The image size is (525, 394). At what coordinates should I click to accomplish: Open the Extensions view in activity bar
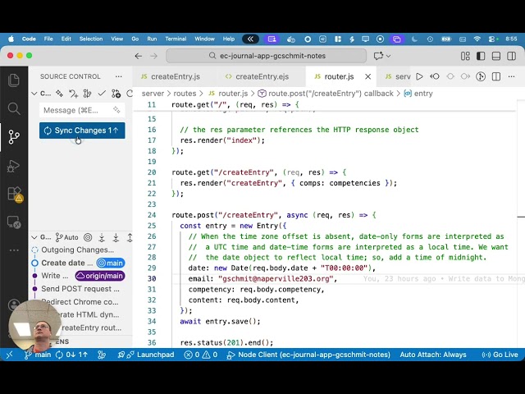14,195
